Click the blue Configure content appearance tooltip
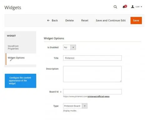 pyautogui.click(x=20, y=81)
